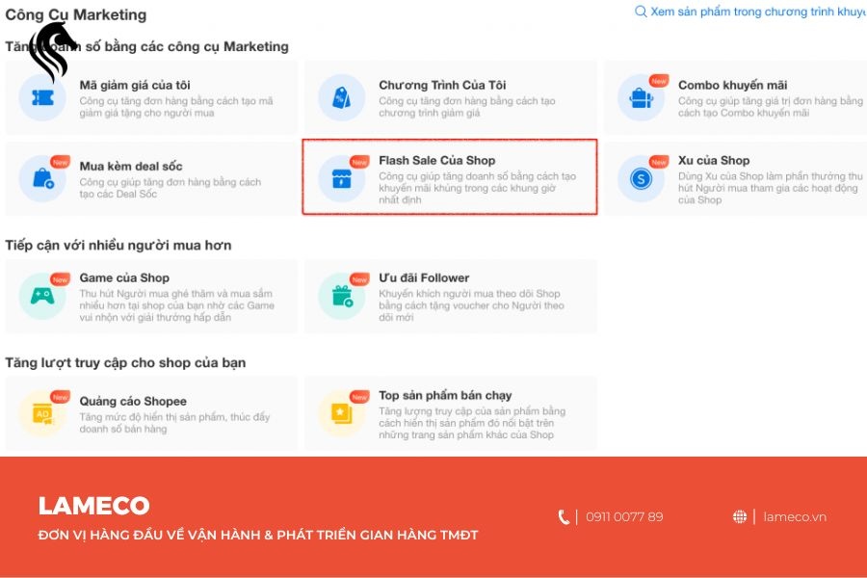The width and height of the screenshot is (867, 578).
Task: Open the Mã giảm giá của tôi title
Action: (x=135, y=85)
